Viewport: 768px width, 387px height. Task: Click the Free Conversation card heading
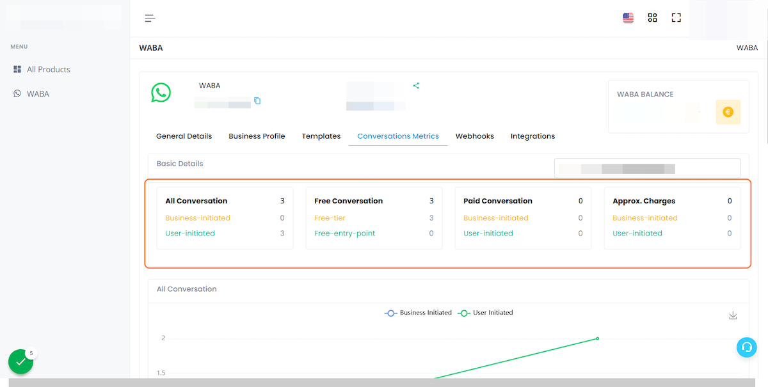click(348, 201)
